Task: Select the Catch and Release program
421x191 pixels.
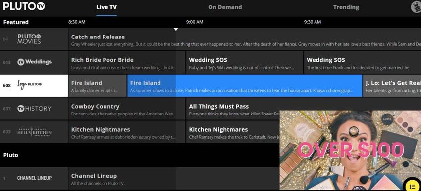Action: (245, 39)
